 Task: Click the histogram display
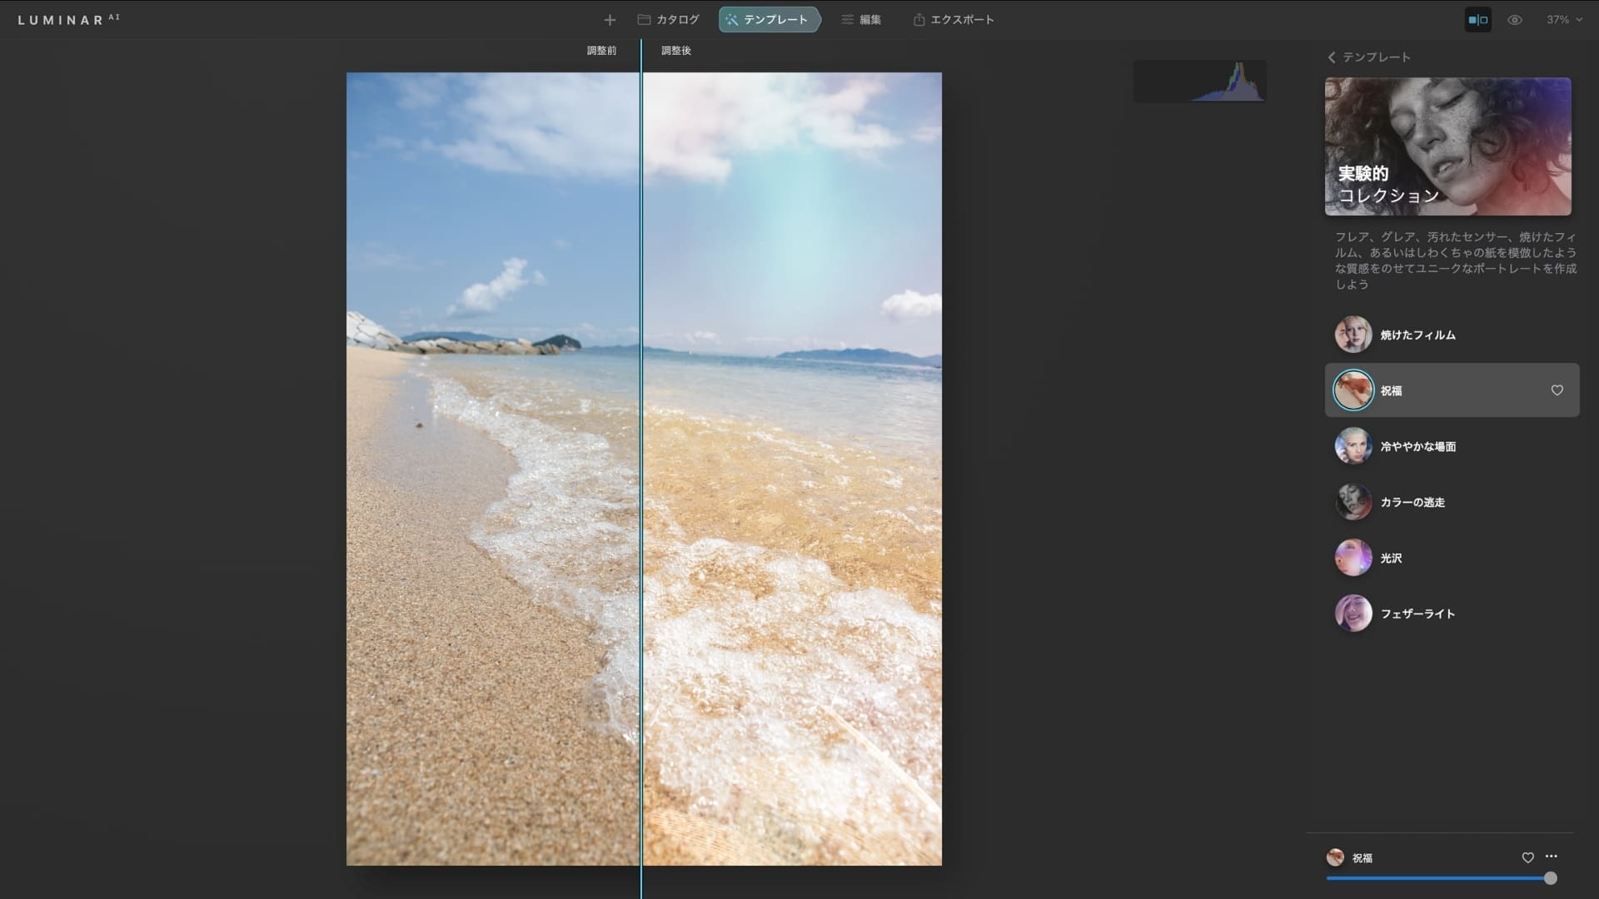[1199, 82]
